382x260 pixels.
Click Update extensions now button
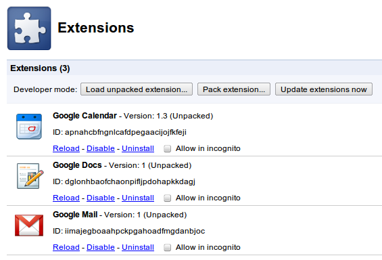tap(324, 89)
